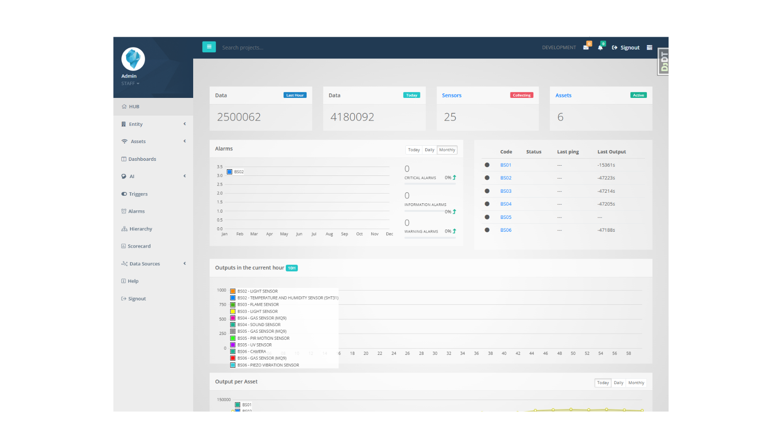Click the right sidebar panel icon
782x447 pixels.
[x=649, y=48]
